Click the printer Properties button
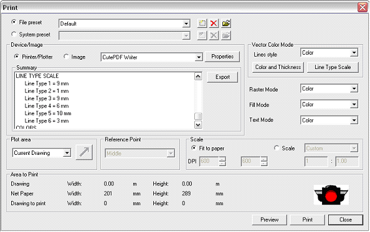The image size is (370, 232). [x=222, y=57]
